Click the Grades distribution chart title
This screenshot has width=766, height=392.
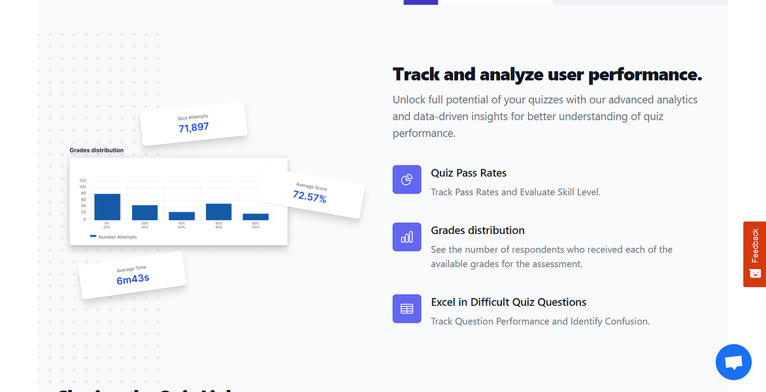(x=96, y=150)
